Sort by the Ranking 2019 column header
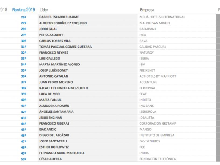This screenshot has height=165, width=220. pyautogui.click(x=24, y=10)
